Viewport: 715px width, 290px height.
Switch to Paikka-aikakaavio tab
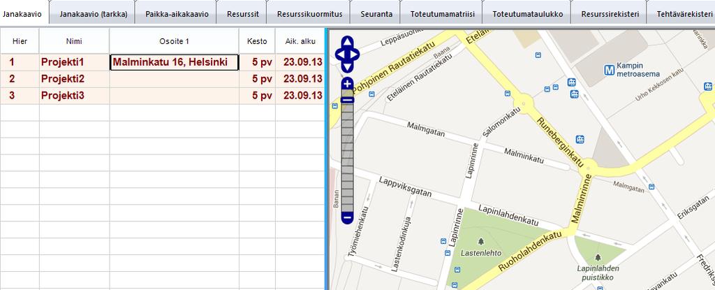177,14
